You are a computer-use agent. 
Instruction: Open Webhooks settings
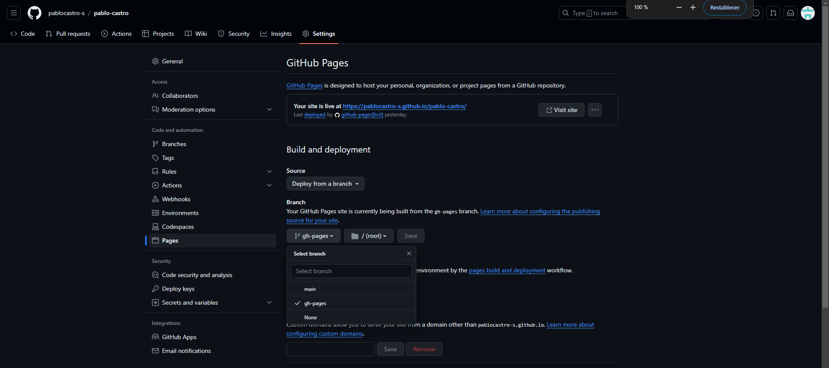pyautogui.click(x=212, y=199)
